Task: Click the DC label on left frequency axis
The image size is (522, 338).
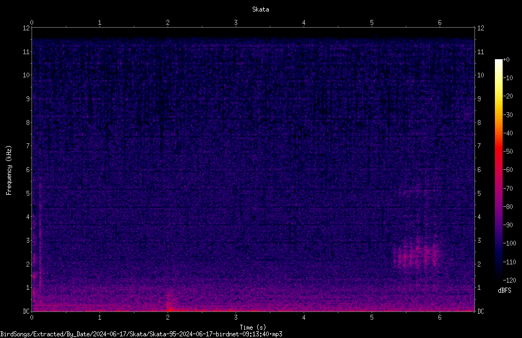Action: coord(26,311)
